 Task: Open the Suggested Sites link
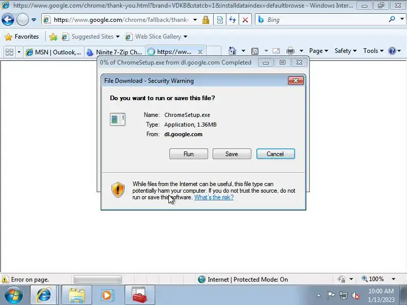[x=91, y=37]
